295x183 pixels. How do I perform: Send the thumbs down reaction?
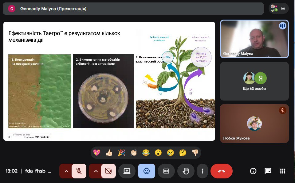point(195,153)
